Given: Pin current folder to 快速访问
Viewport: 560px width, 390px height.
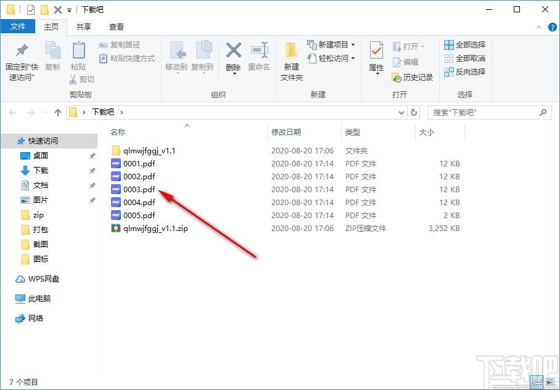Looking at the screenshot, I should point(22,59).
